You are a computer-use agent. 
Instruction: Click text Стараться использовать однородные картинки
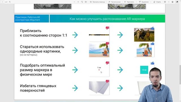pos(42,49)
